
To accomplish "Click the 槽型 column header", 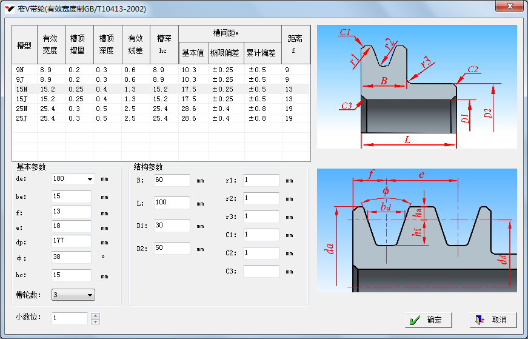I will (x=24, y=45).
